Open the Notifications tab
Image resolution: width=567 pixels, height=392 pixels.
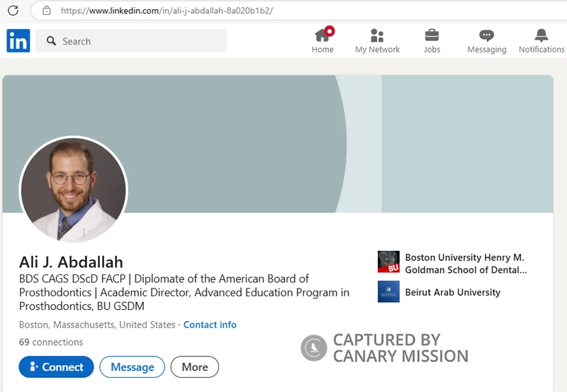541,41
